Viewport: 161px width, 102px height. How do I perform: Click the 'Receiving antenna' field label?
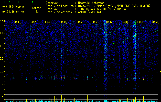(x=59, y=12)
